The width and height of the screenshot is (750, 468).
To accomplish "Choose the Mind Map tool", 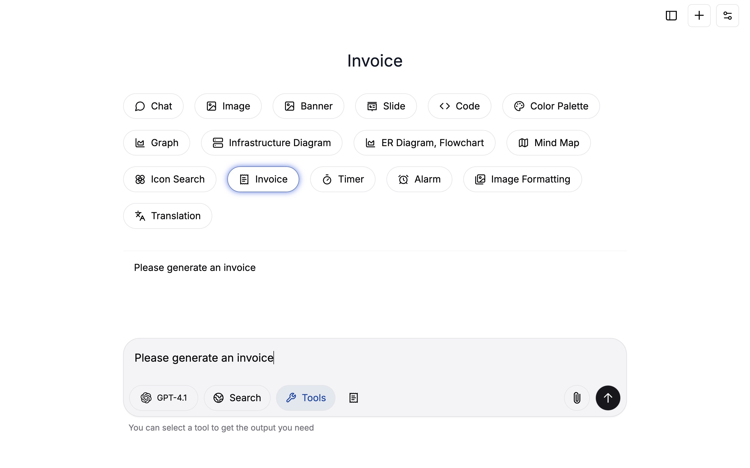I will [548, 143].
